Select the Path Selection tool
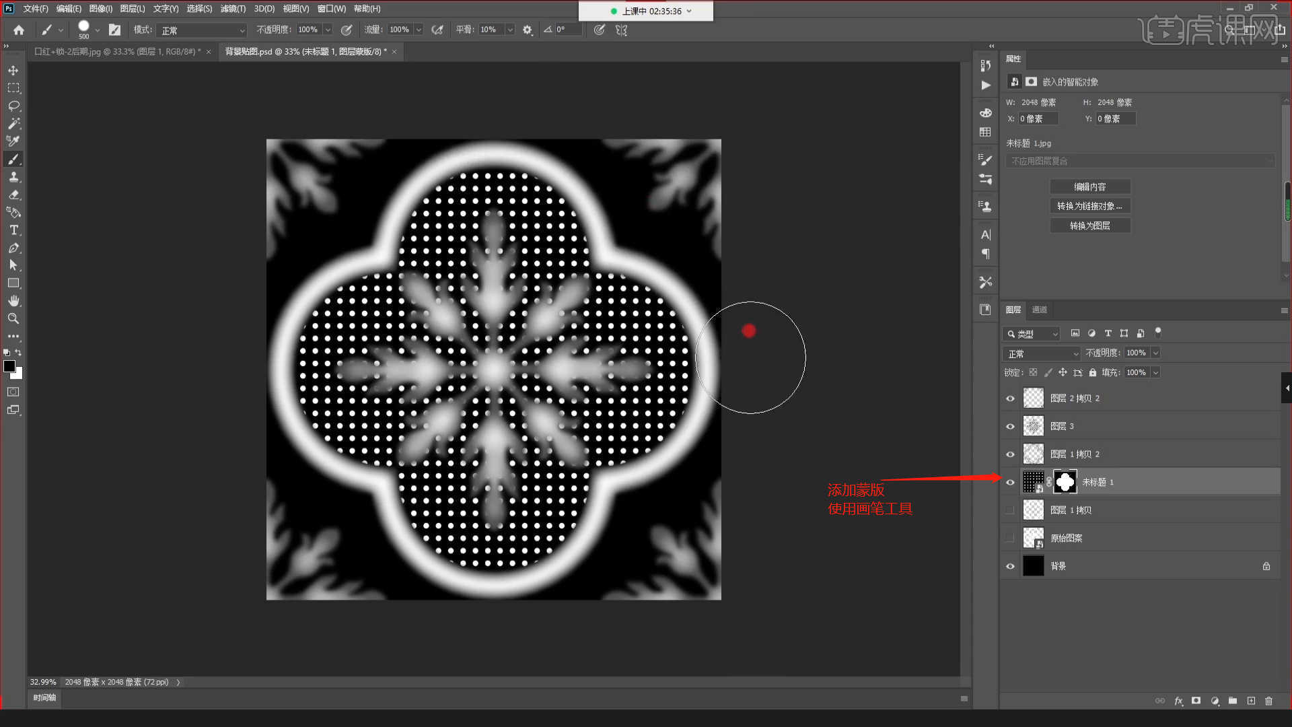The height and width of the screenshot is (727, 1292). pyautogui.click(x=13, y=265)
